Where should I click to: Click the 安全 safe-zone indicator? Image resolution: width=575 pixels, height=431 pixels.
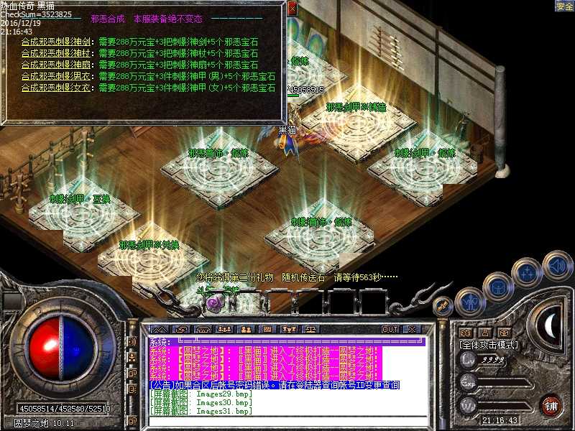pyautogui.click(x=564, y=6)
